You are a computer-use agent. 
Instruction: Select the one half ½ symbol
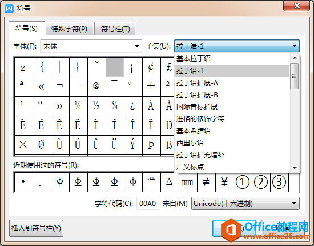pos(96,106)
